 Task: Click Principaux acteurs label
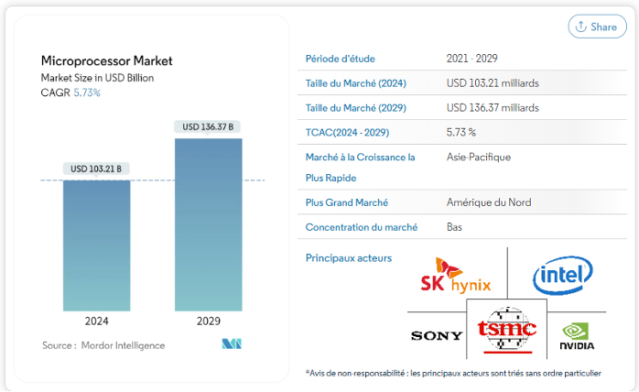(x=349, y=258)
